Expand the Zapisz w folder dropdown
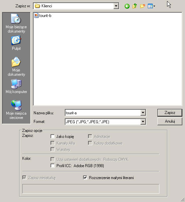 pyautogui.click(x=116, y=6)
